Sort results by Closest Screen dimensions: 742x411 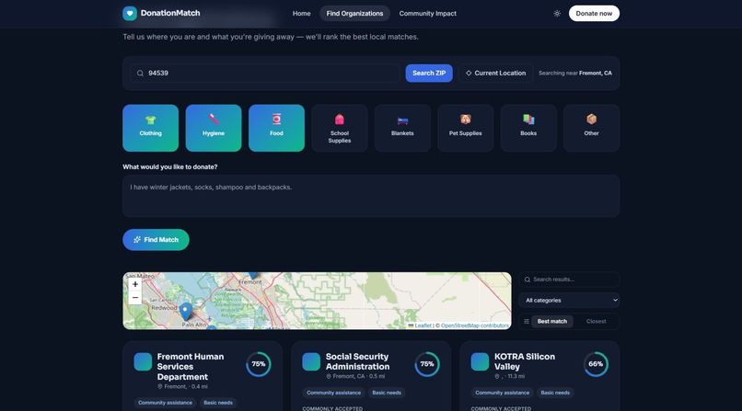[596, 321]
